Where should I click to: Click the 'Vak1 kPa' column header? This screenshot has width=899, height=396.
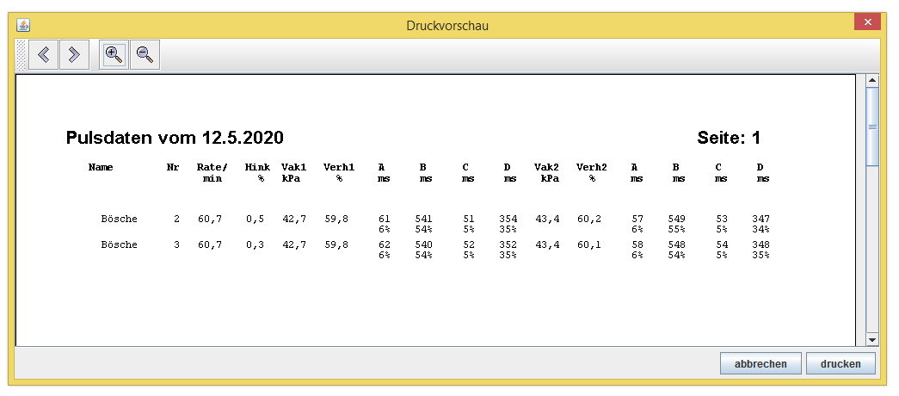[293, 173]
